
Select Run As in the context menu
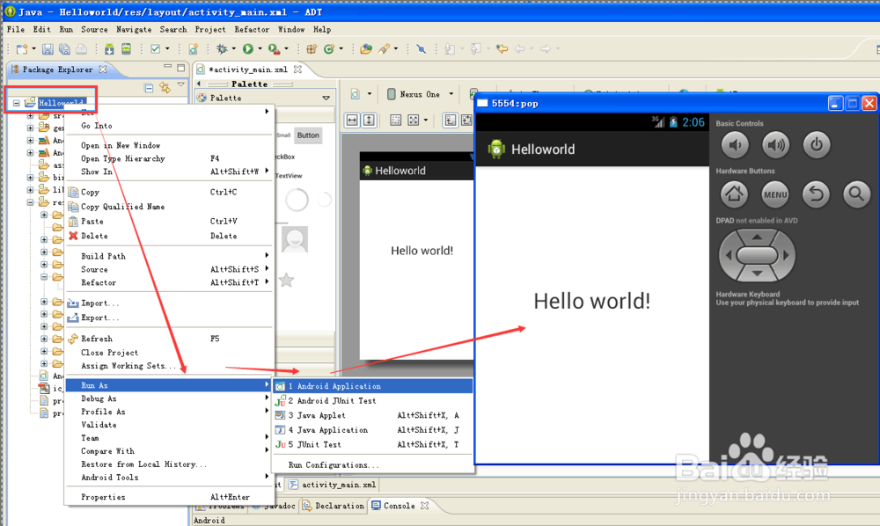169,385
